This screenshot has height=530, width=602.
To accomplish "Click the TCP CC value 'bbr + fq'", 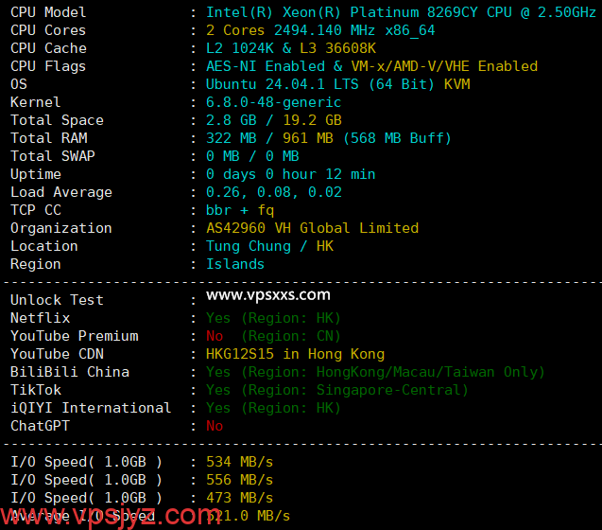I will [x=240, y=210].
